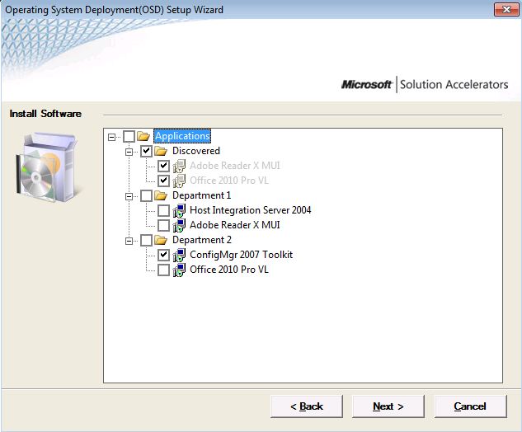522x432 pixels.
Task: Click the Discovered folder icon
Action: 161,151
